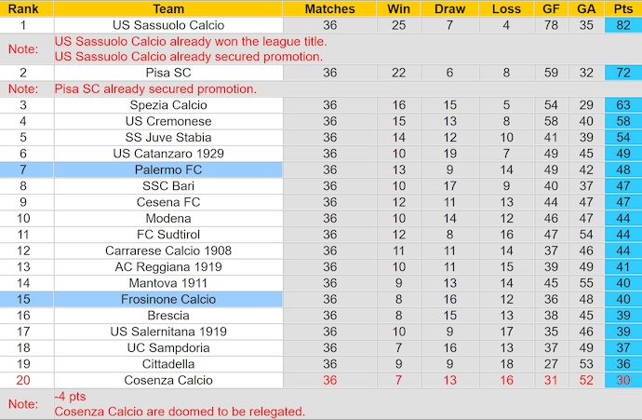Click the Loss column header
642x420 pixels.
pos(506,8)
